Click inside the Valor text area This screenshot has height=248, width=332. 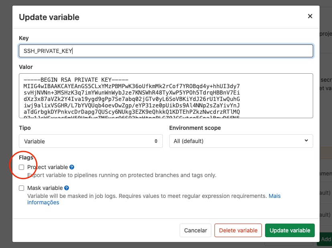(x=166, y=96)
